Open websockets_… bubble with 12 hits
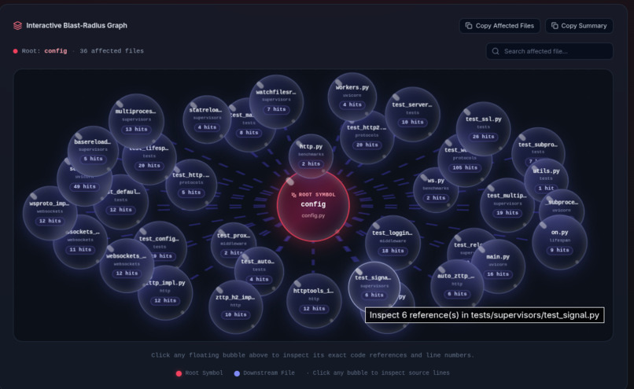This screenshot has width=634, height=389. coord(127,266)
